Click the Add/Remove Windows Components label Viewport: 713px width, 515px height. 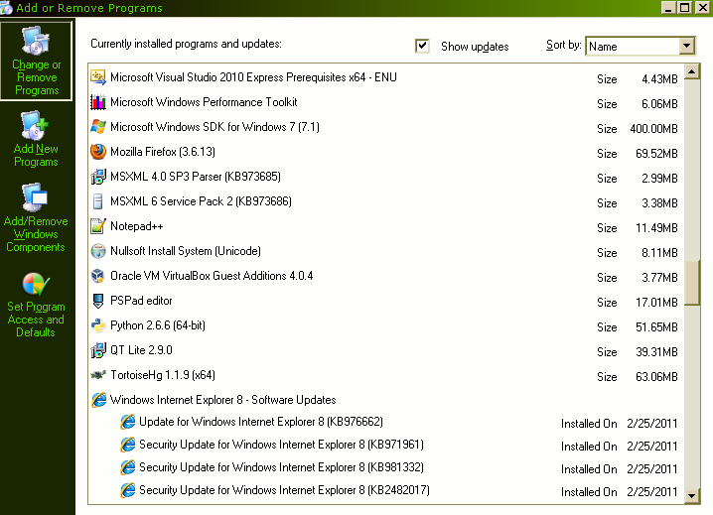point(36,234)
